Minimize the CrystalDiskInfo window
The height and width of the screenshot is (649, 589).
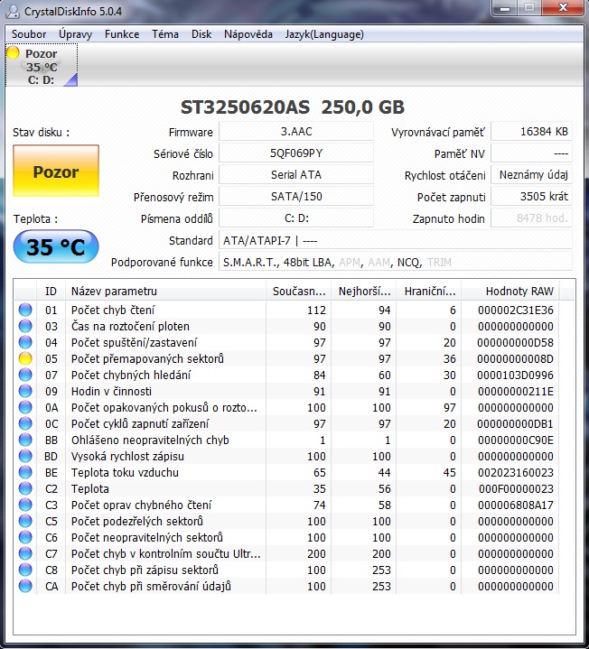(505, 7)
